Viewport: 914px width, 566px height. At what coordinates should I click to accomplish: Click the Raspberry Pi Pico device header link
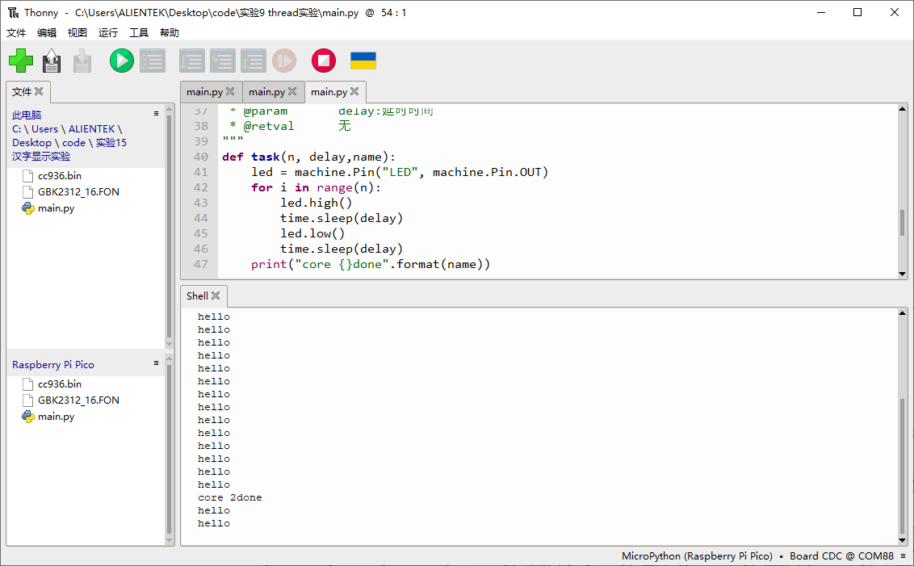click(x=53, y=364)
